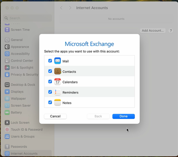Click the Contacts app icon
The height and width of the screenshot is (157, 178).
(x=58, y=71)
